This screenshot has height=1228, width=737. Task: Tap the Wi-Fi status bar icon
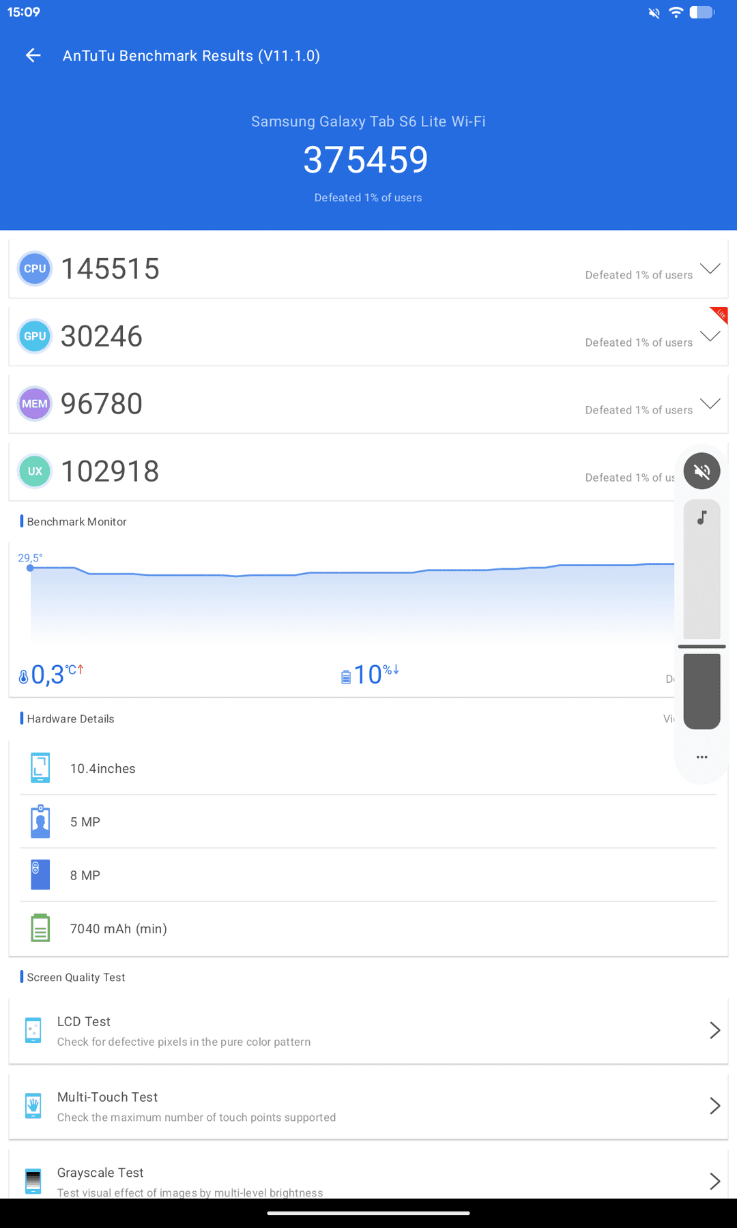pyautogui.click(x=676, y=12)
